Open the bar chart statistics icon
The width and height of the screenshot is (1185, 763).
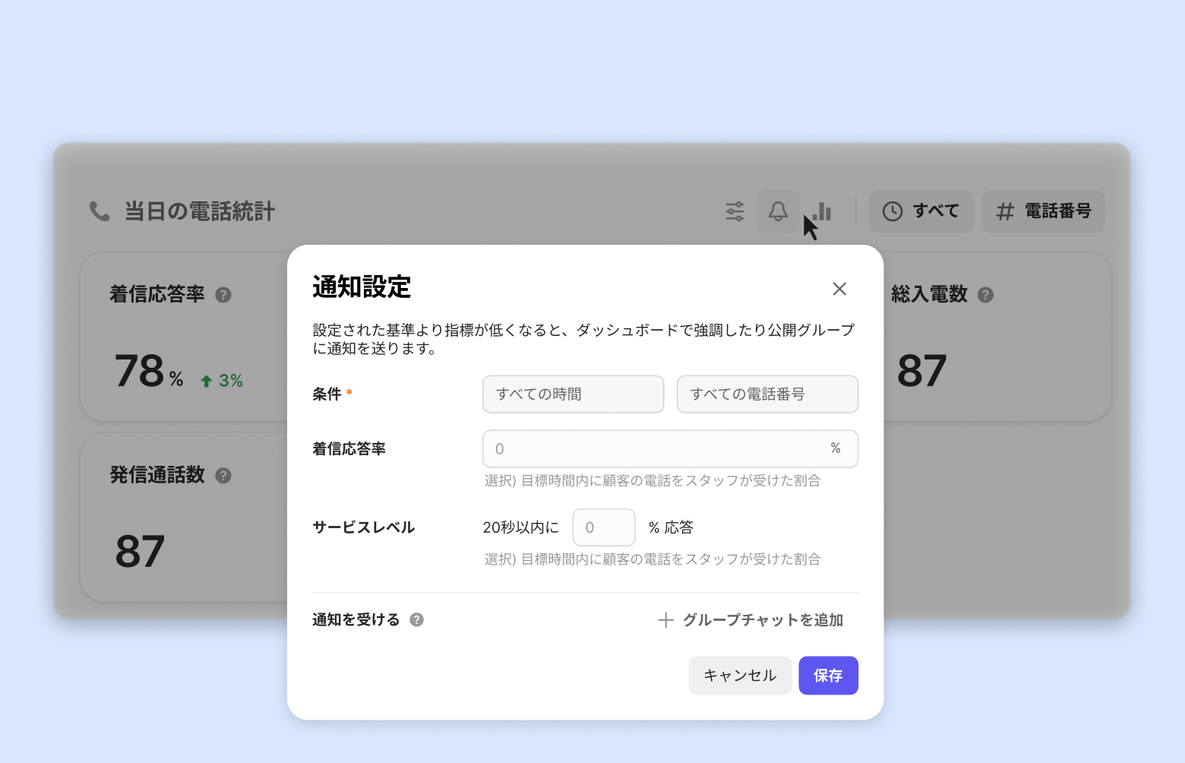tap(822, 211)
